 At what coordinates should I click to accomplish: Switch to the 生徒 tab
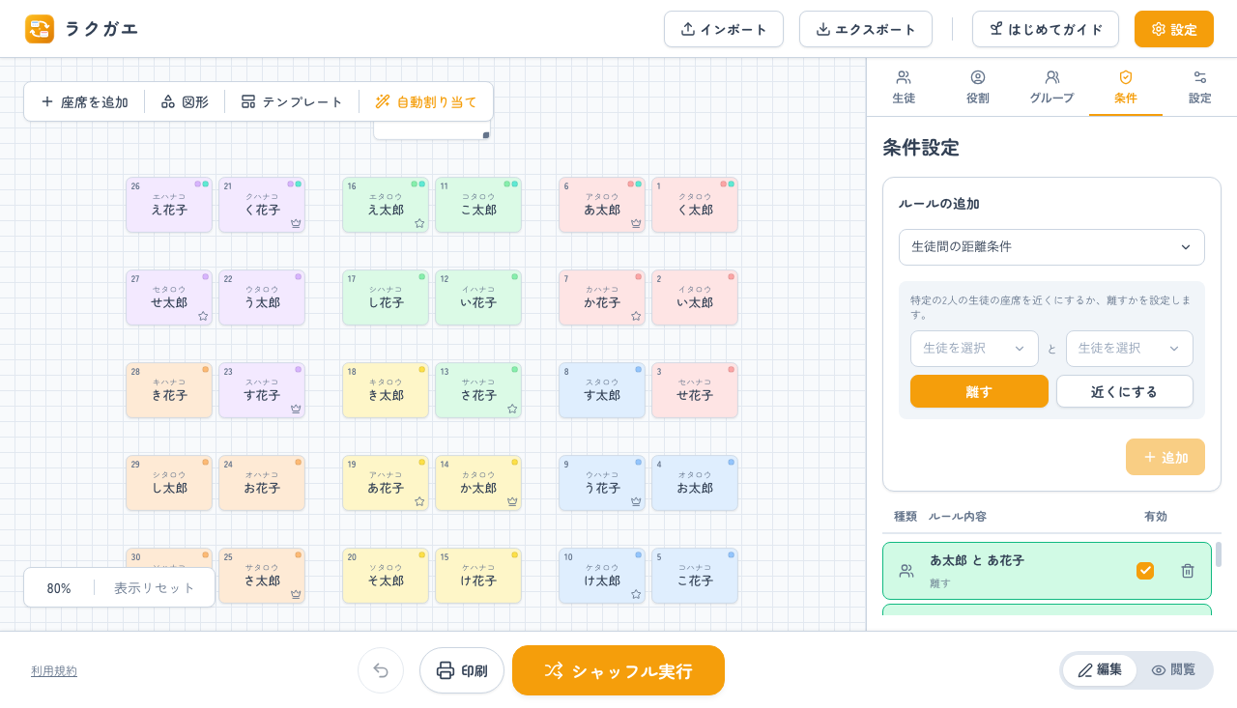(x=904, y=88)
